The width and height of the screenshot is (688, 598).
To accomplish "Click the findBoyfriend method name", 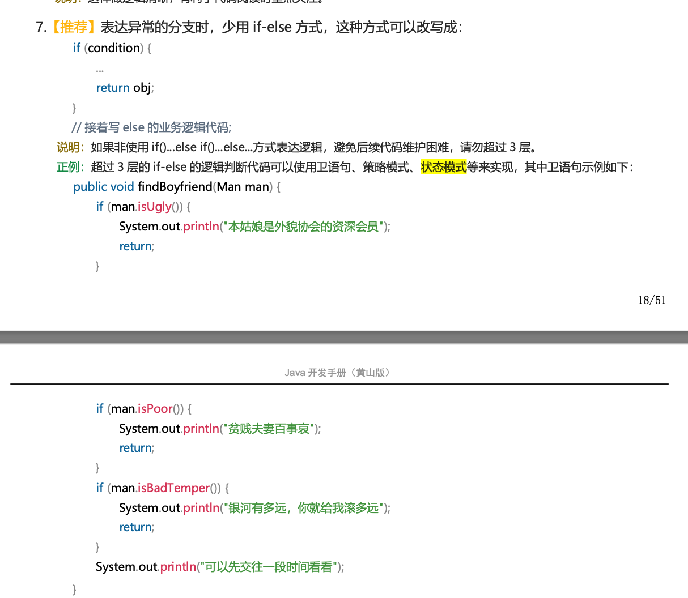I will (175, 187).
